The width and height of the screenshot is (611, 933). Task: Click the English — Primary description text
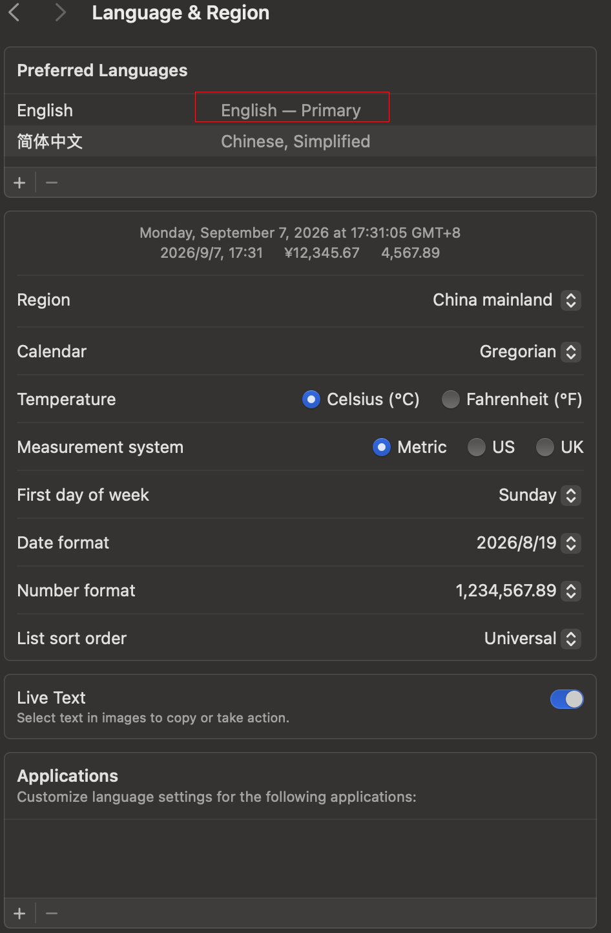tap(291, 110)
